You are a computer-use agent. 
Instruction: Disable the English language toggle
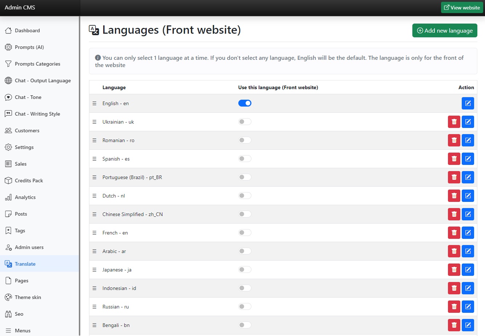point(244,103)
